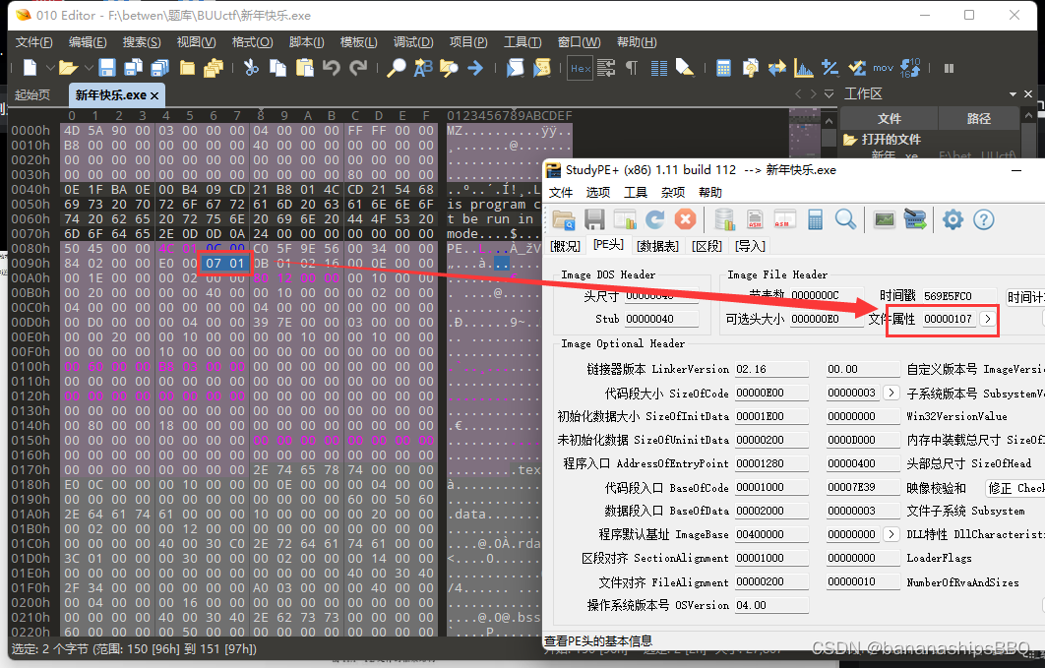The height and width of the screenshot is (668, 1045).
Task: Open the 杂项 menu in StudyPE
Action: tap(672, 193)
